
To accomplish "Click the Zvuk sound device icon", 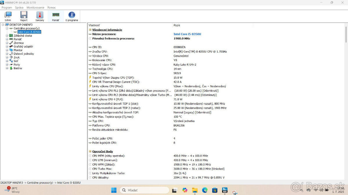I will (x=11, y=57).
